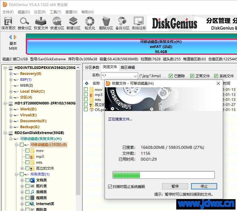237x211 pixels.
Task: Click the 格式化 format icon
Action: tap(90, 23)
